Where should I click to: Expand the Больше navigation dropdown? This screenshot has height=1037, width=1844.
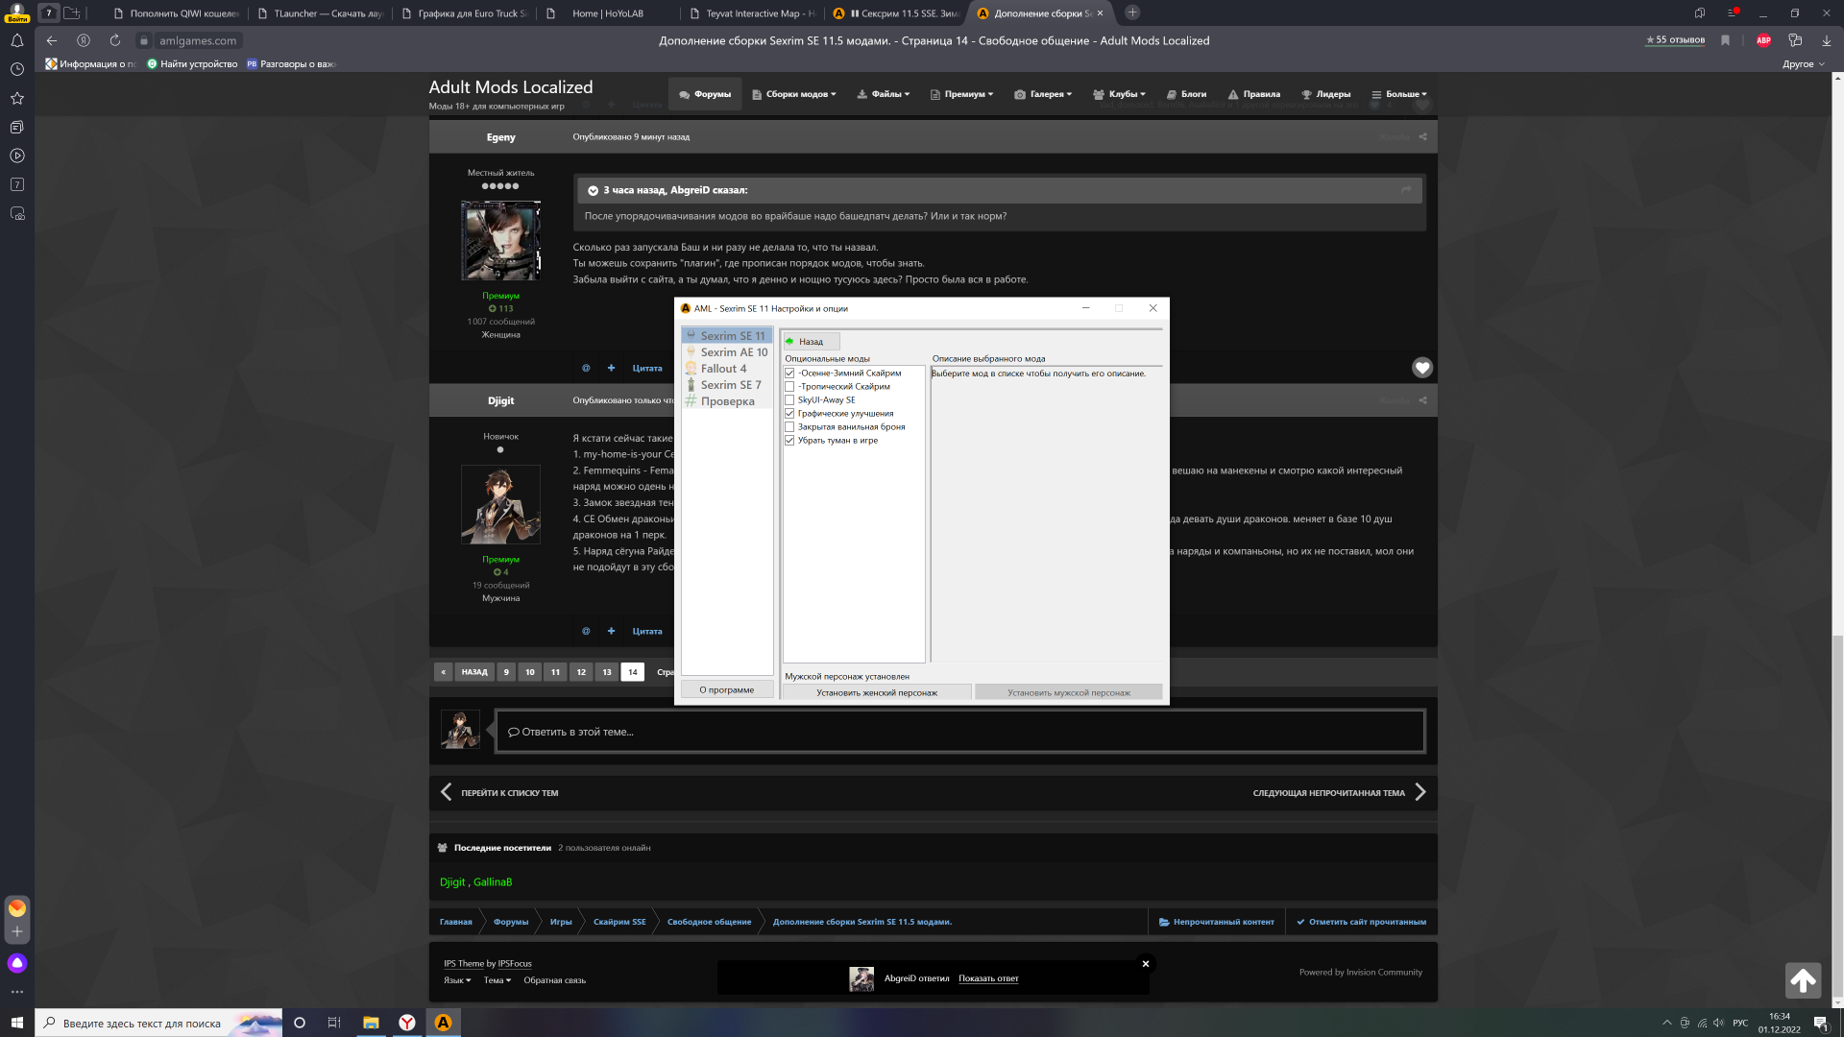(x=1399, y=94)
